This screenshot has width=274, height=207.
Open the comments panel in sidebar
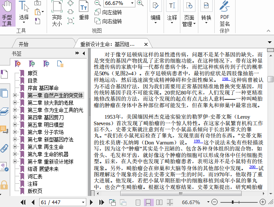(4, 130)
